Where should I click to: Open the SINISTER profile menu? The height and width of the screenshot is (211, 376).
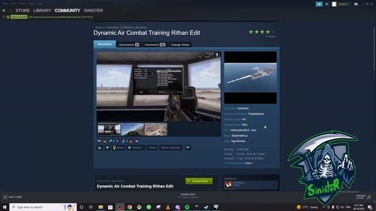click(x=93, y=11)
